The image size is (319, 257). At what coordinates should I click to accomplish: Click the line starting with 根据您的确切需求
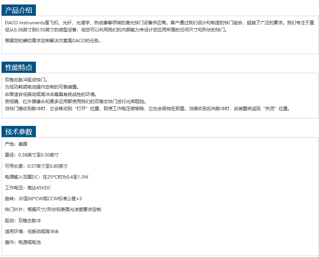tap(53, 40)
